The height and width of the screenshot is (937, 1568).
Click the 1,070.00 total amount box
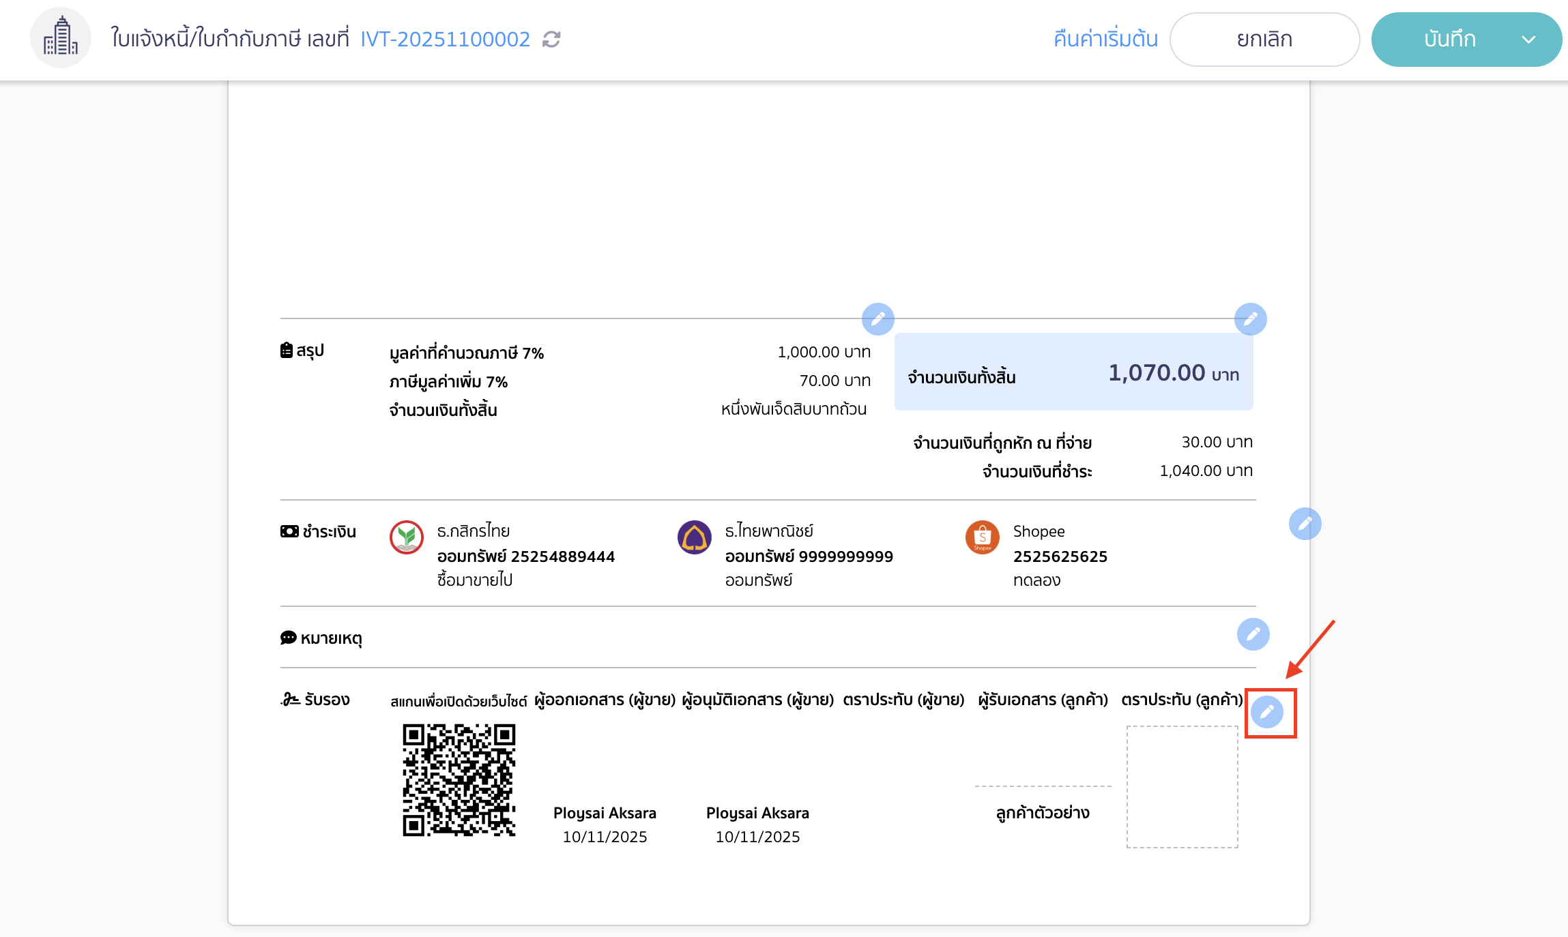tap(1073, 372)
